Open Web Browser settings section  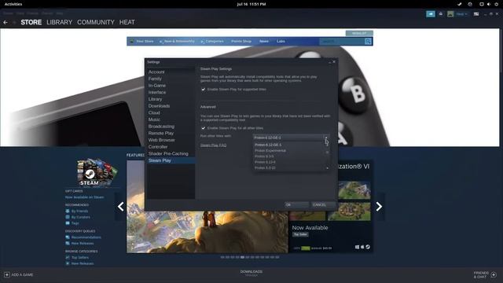[x=161, y=140]
